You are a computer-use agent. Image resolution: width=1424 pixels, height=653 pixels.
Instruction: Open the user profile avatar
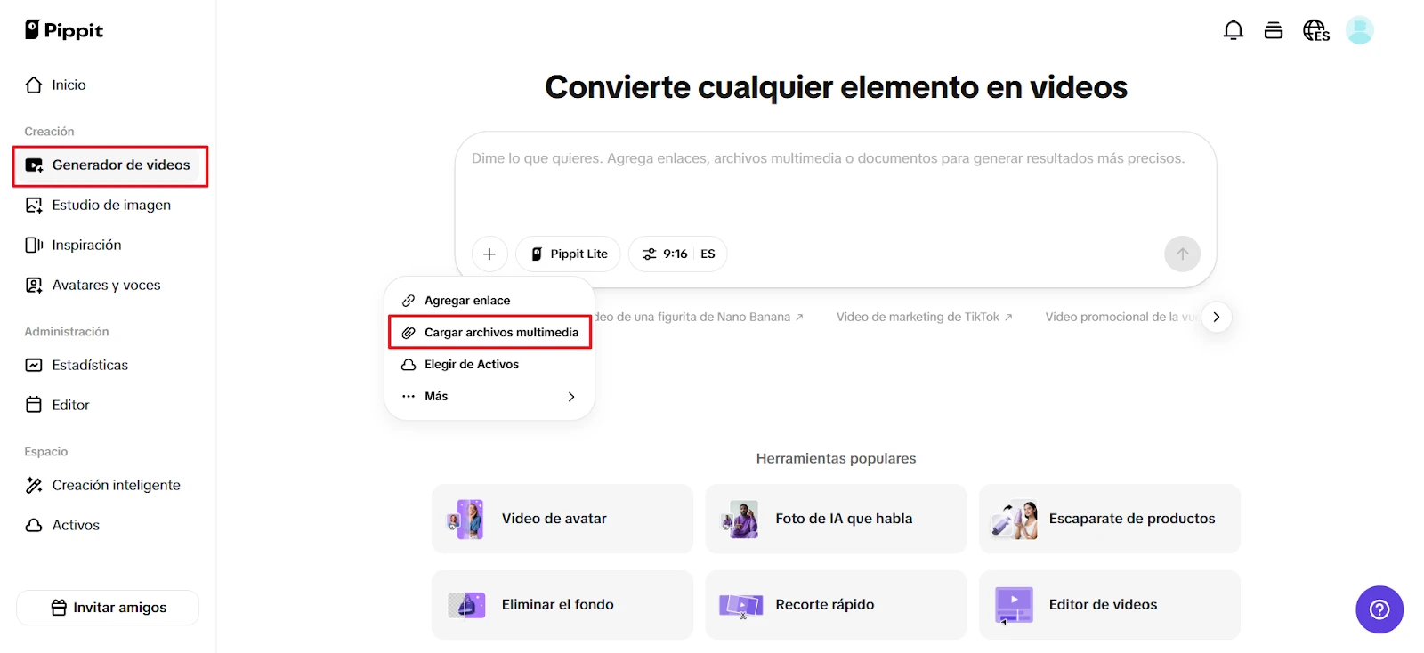1359,30
